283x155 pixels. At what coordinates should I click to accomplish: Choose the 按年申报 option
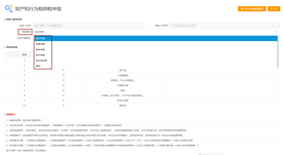pos(40,49)
